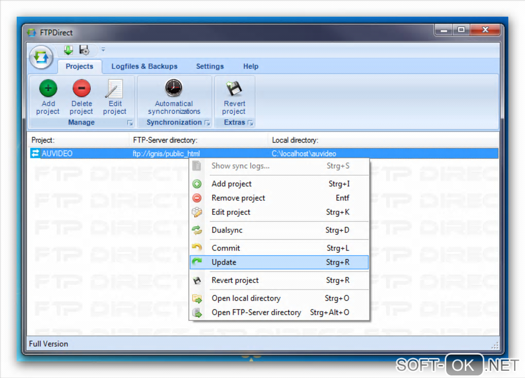Expand the Manage group launcher

[x=130, y=123]
